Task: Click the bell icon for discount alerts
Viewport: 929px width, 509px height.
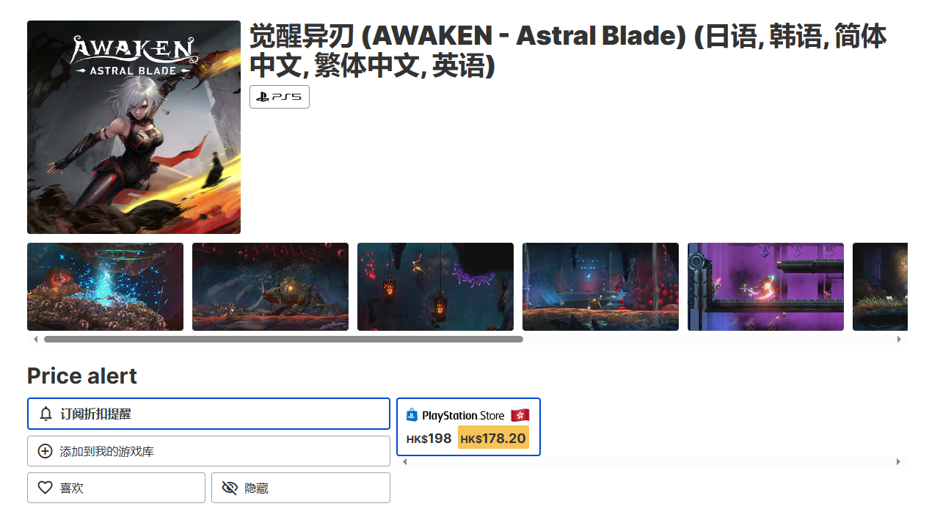Action: coord(46,414)
